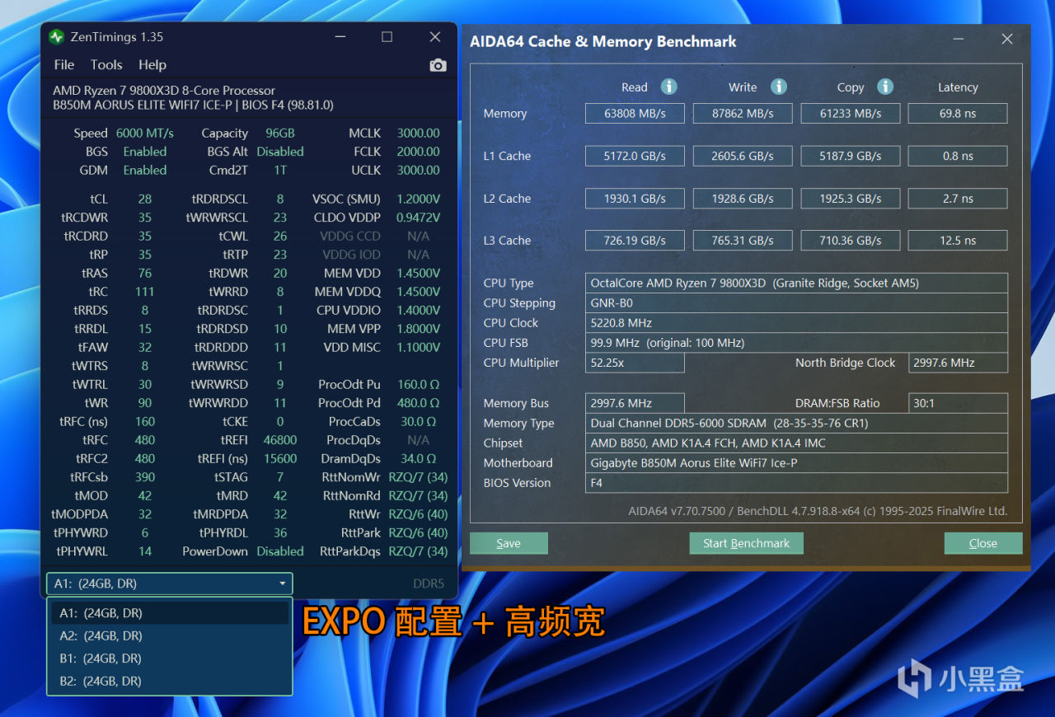Viewport: 1055px width, 717px height.
Task: Close the AIDA64 window from title bar
Action: 1006,40
